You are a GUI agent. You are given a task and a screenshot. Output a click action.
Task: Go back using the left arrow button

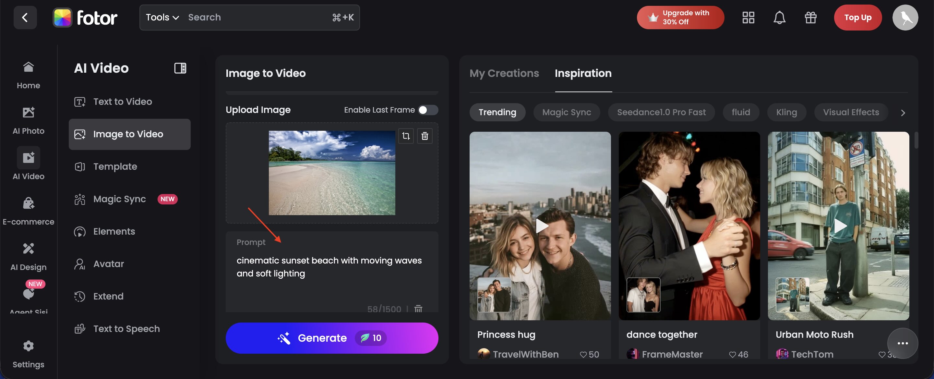coord(25,18)
